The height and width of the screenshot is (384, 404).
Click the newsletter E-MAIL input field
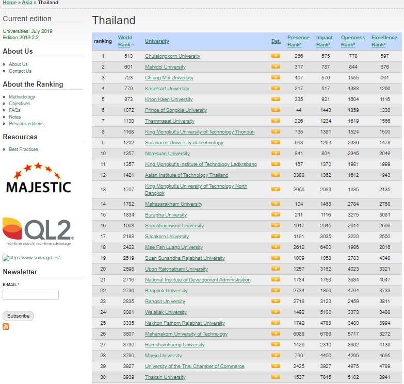click(31, 295)
